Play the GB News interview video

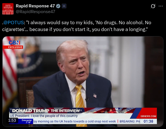coord(83,81)
